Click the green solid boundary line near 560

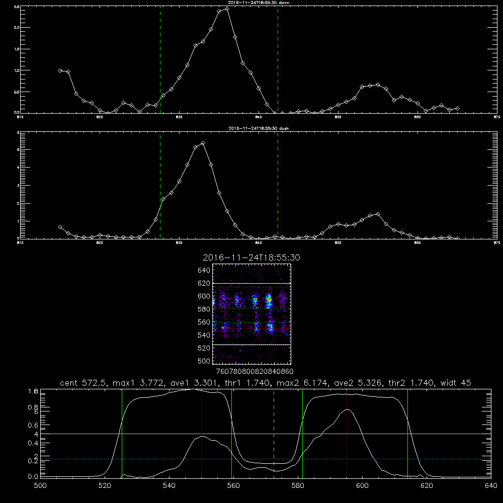point(231,434)
